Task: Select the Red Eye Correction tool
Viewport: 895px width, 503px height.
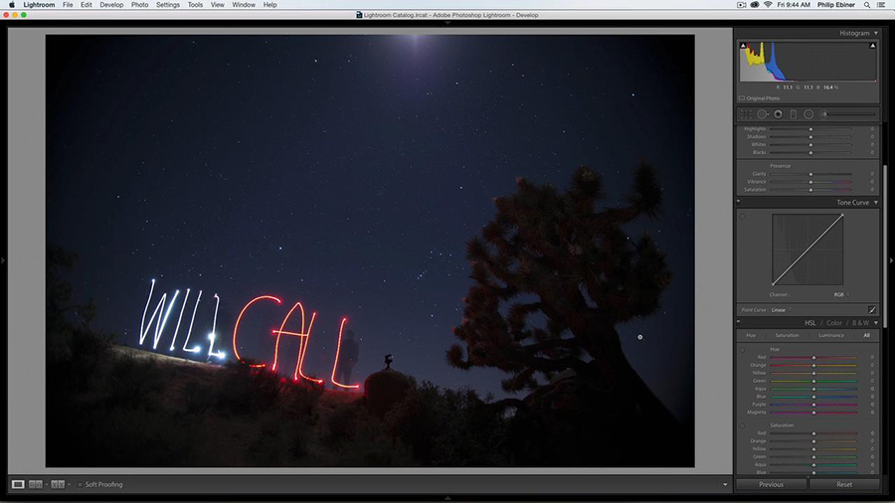Action: [x=778, y=114]
